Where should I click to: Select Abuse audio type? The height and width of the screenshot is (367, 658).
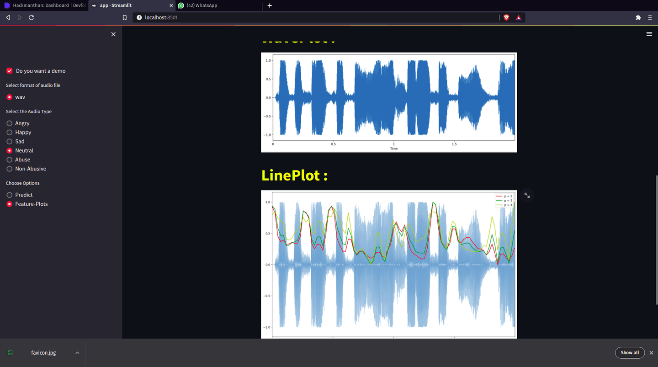coord(9,160)
